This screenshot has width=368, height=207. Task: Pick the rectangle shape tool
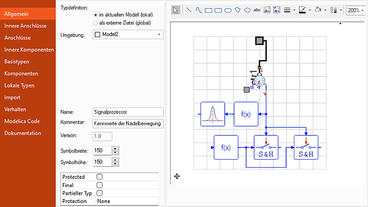[208, 10]
